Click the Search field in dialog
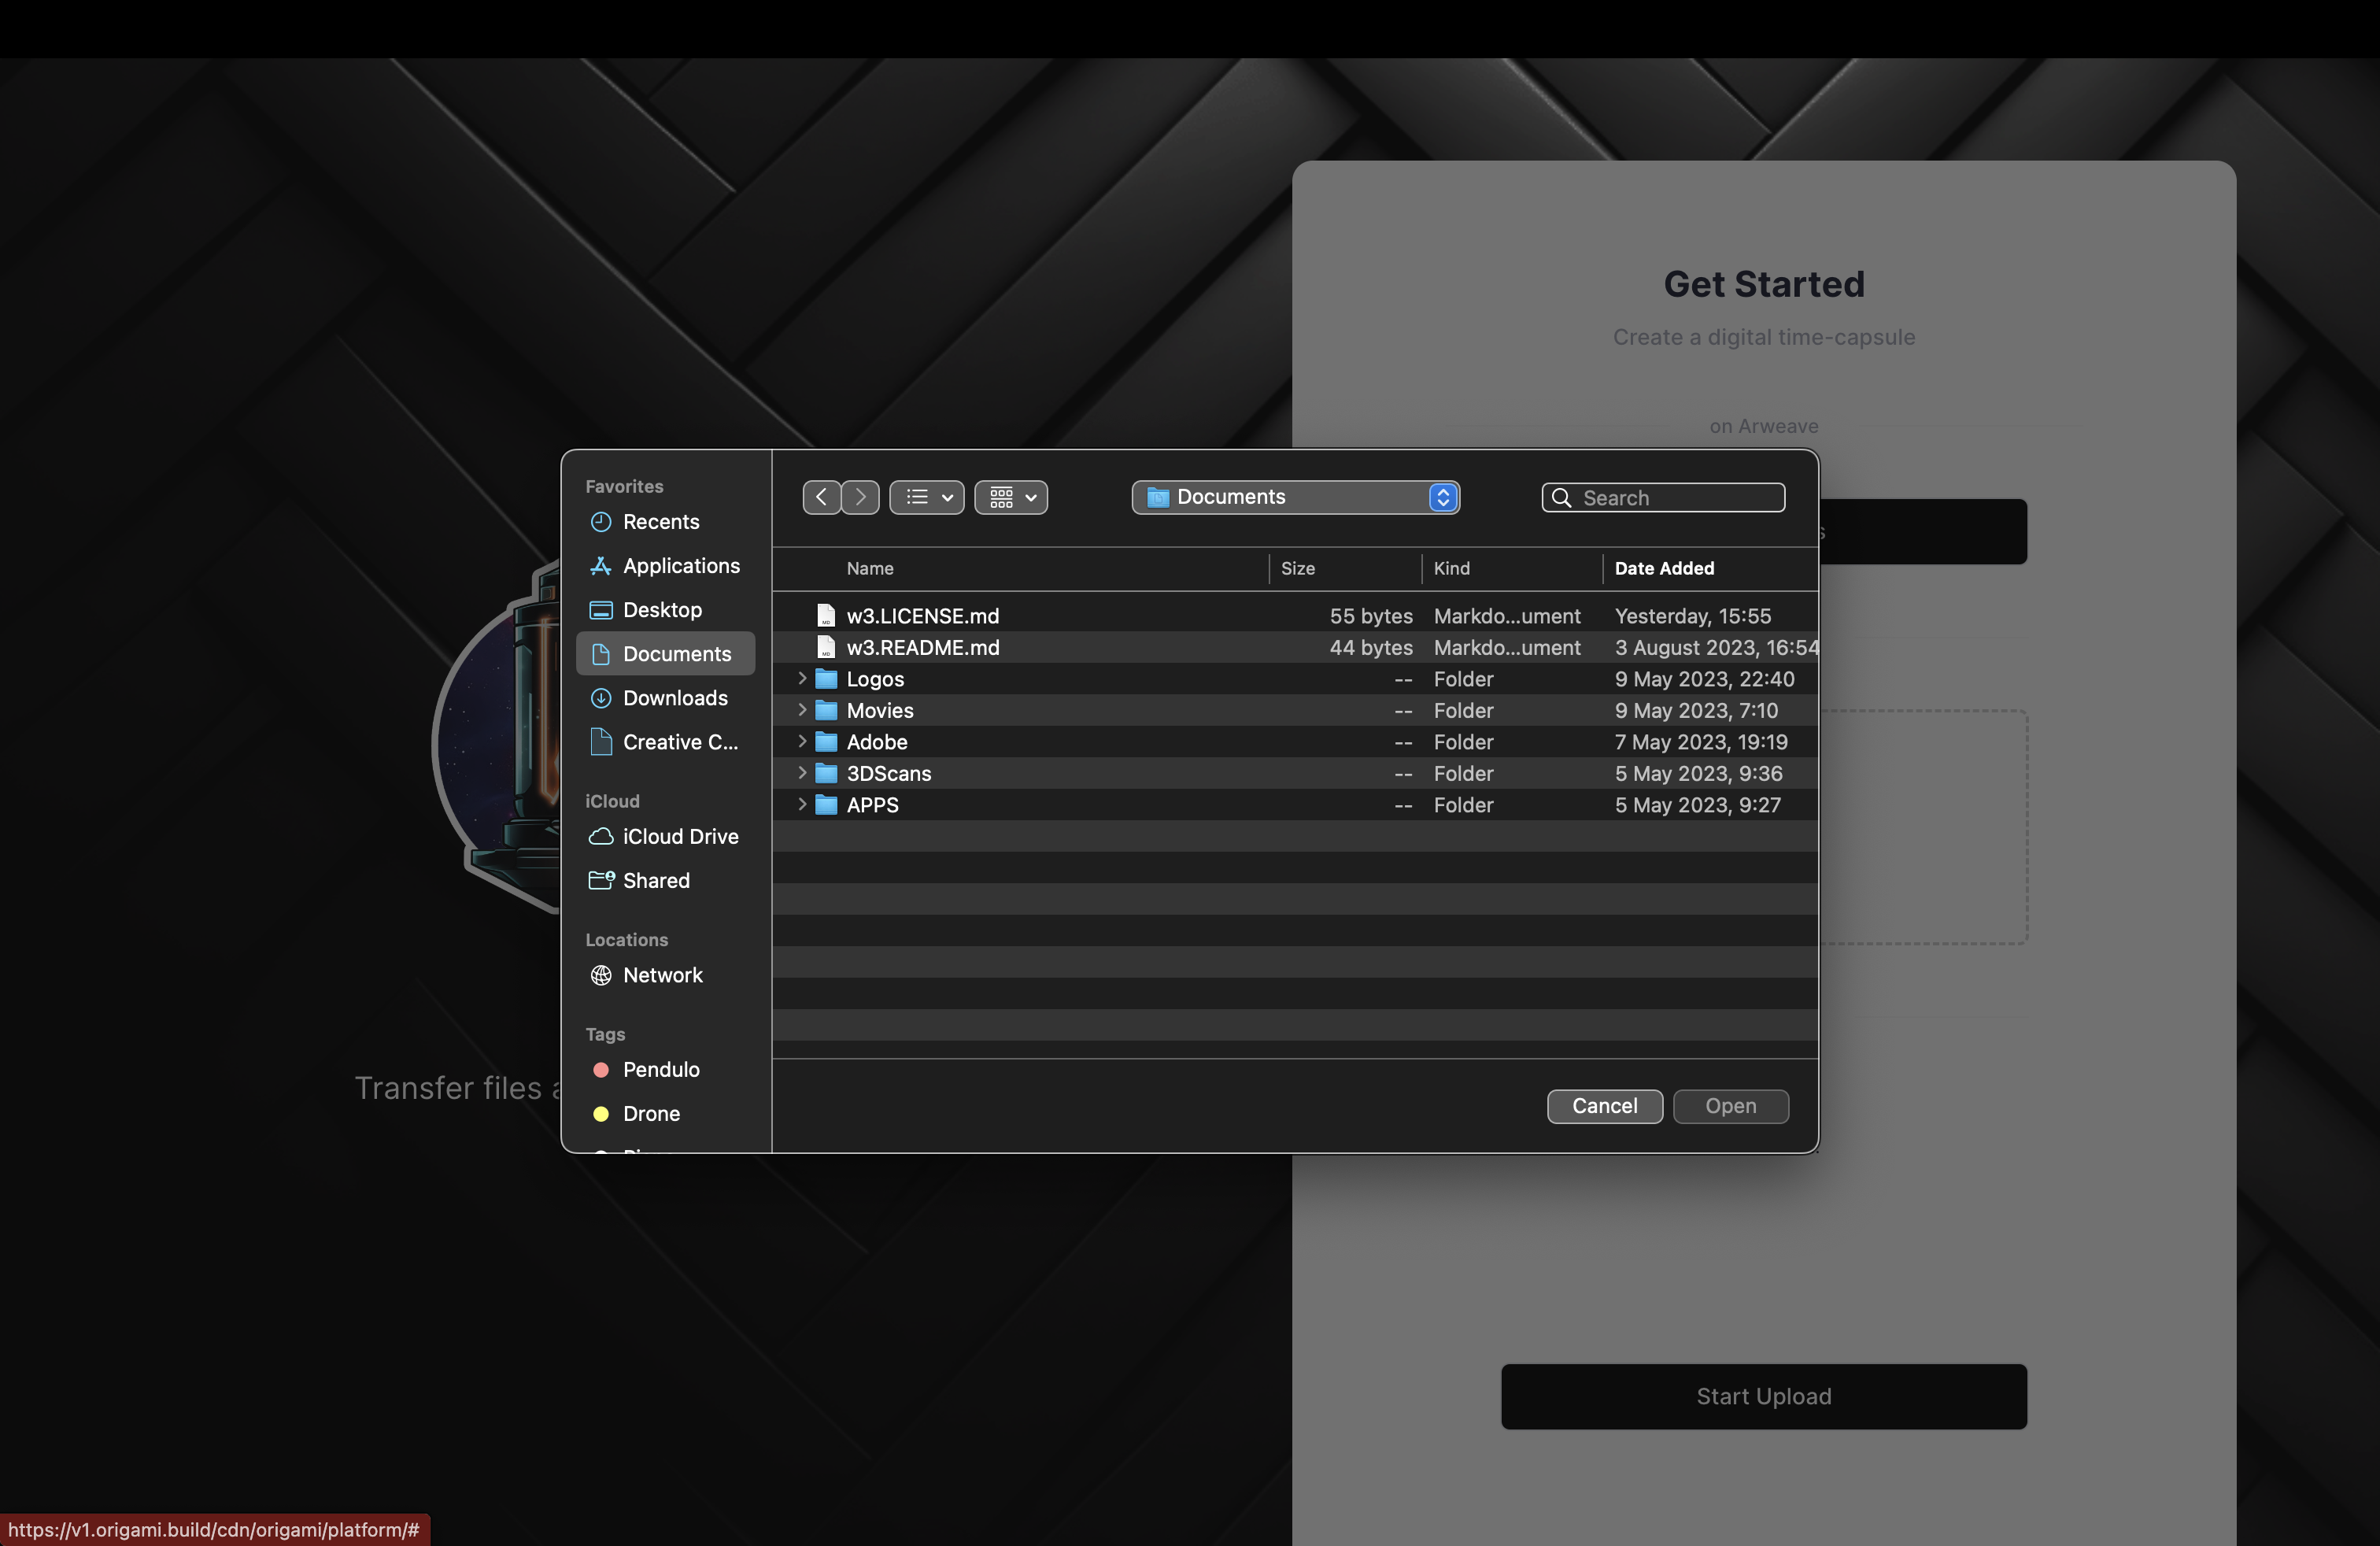This screenshot has width=2380, height=1546. 1676,498
